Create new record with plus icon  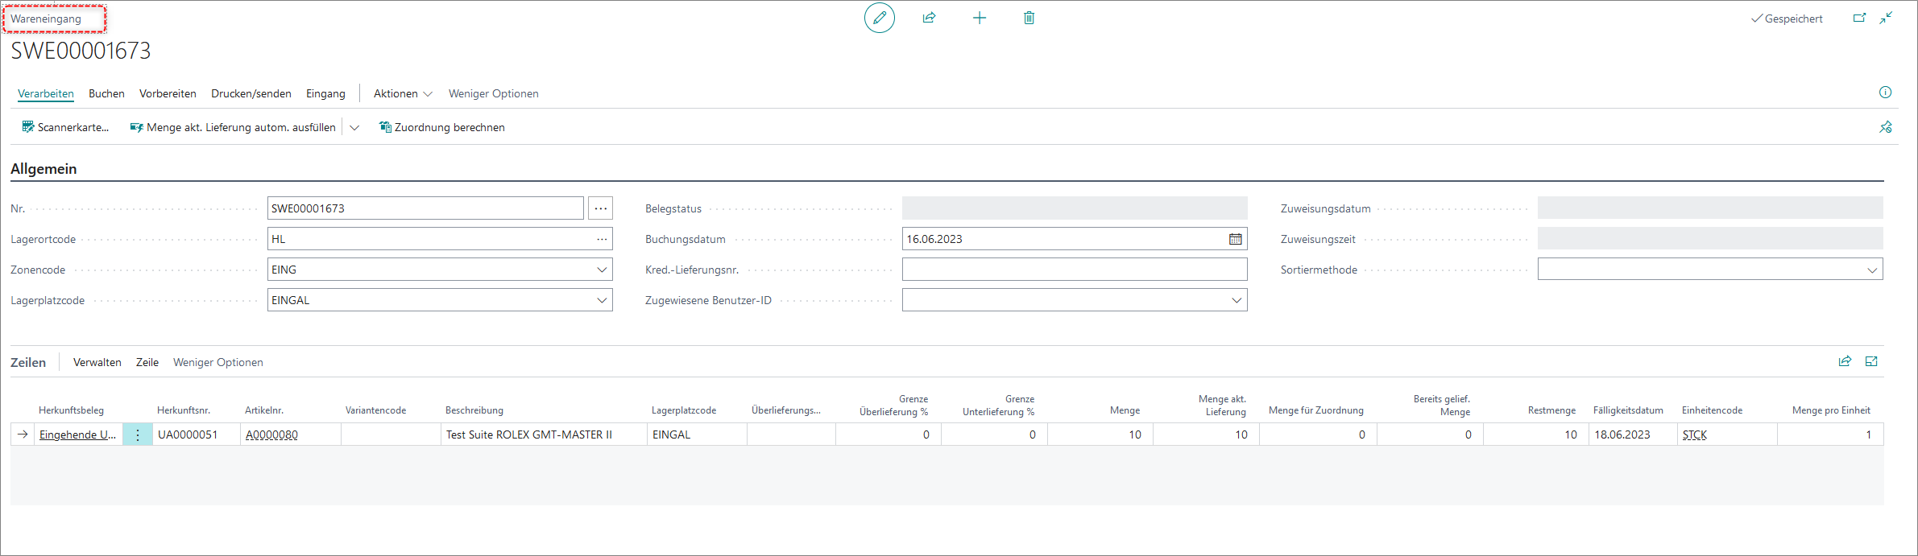[x=980, y=18]
